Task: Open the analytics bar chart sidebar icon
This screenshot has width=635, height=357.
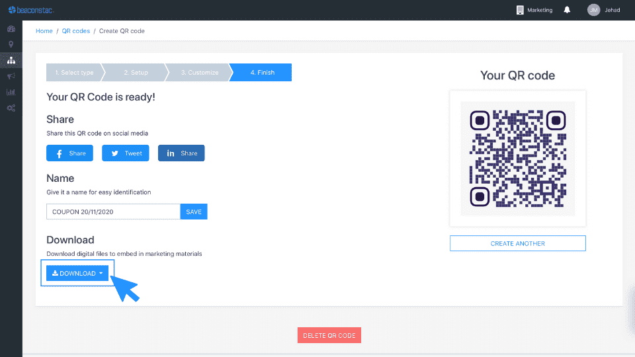Action: [11, 92]
